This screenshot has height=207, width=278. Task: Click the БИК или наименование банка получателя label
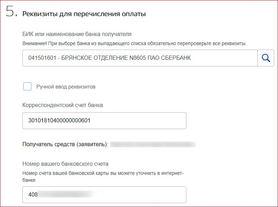click(x=77, y=34)
